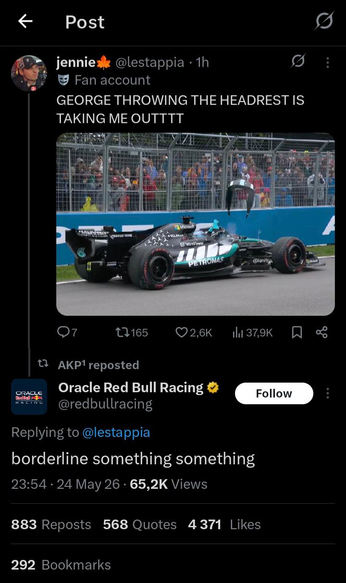The width and height of the screenshot is (346, 583).
Task: Reply to jennie's tweet via comment icon
Action: click(67, 332)
